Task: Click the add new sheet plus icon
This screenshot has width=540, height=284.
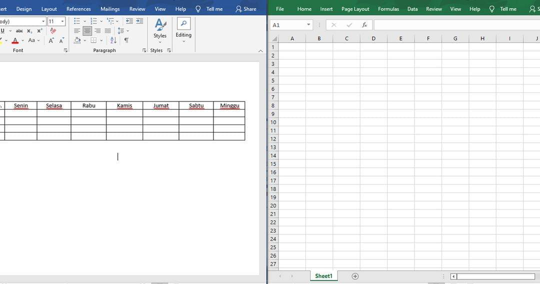Action: point(355,276)
